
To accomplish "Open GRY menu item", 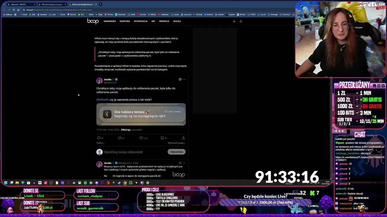I will coord(153,21).
